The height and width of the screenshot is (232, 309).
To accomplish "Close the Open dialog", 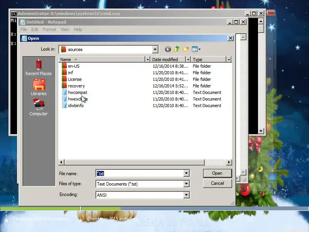I will pos(231,38).
